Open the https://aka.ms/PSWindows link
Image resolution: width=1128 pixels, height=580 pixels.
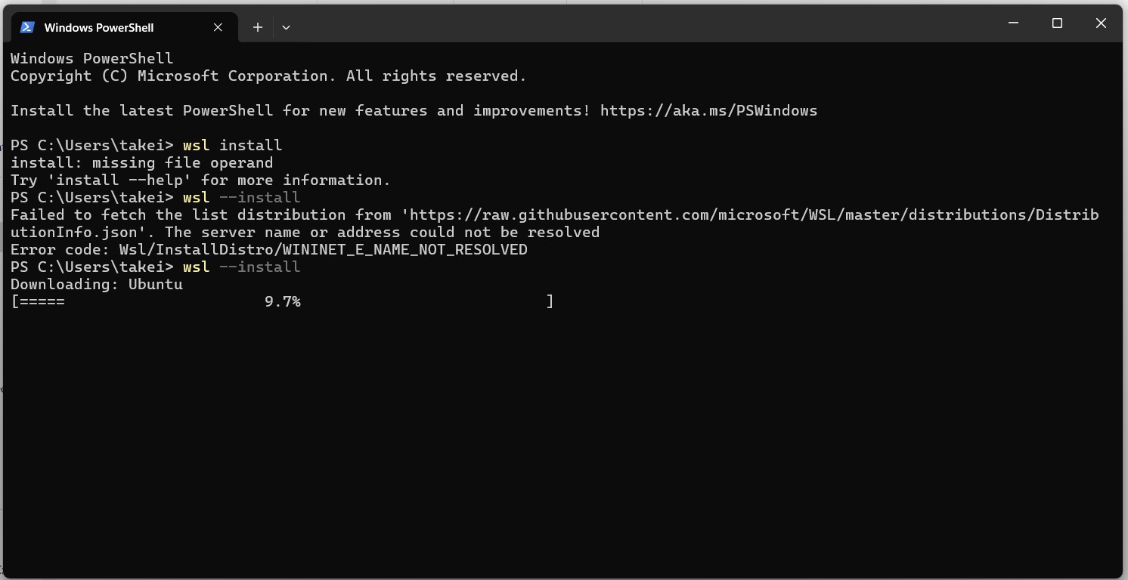[708, 110]
